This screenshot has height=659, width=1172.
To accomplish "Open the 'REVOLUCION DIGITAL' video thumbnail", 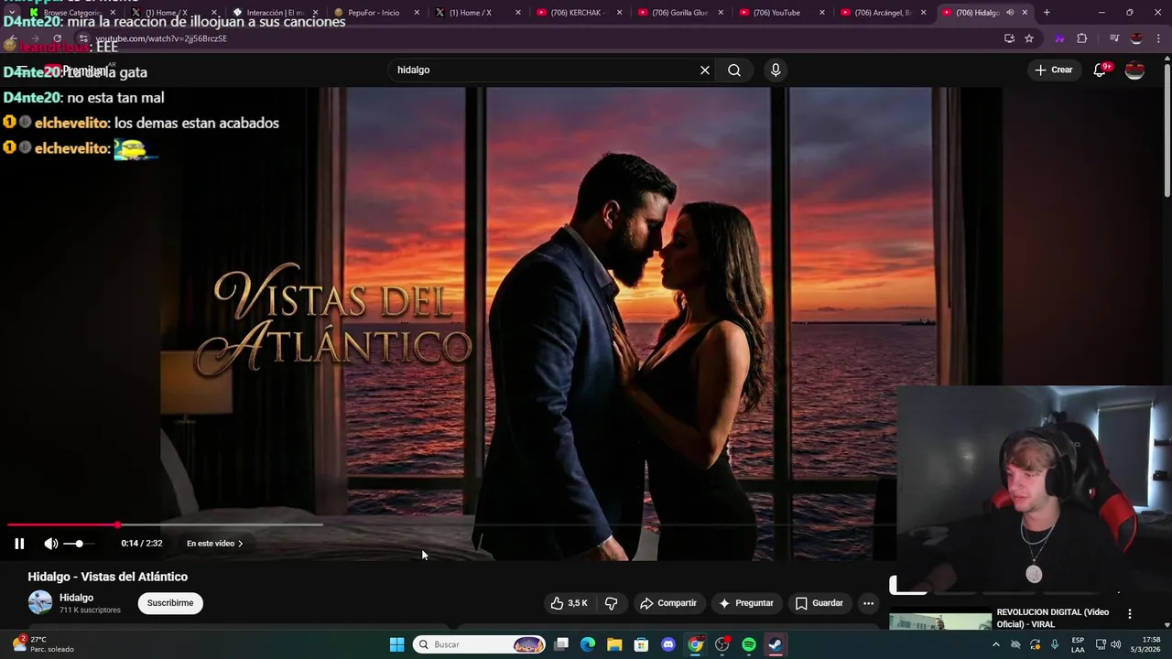I will point(940,621).
